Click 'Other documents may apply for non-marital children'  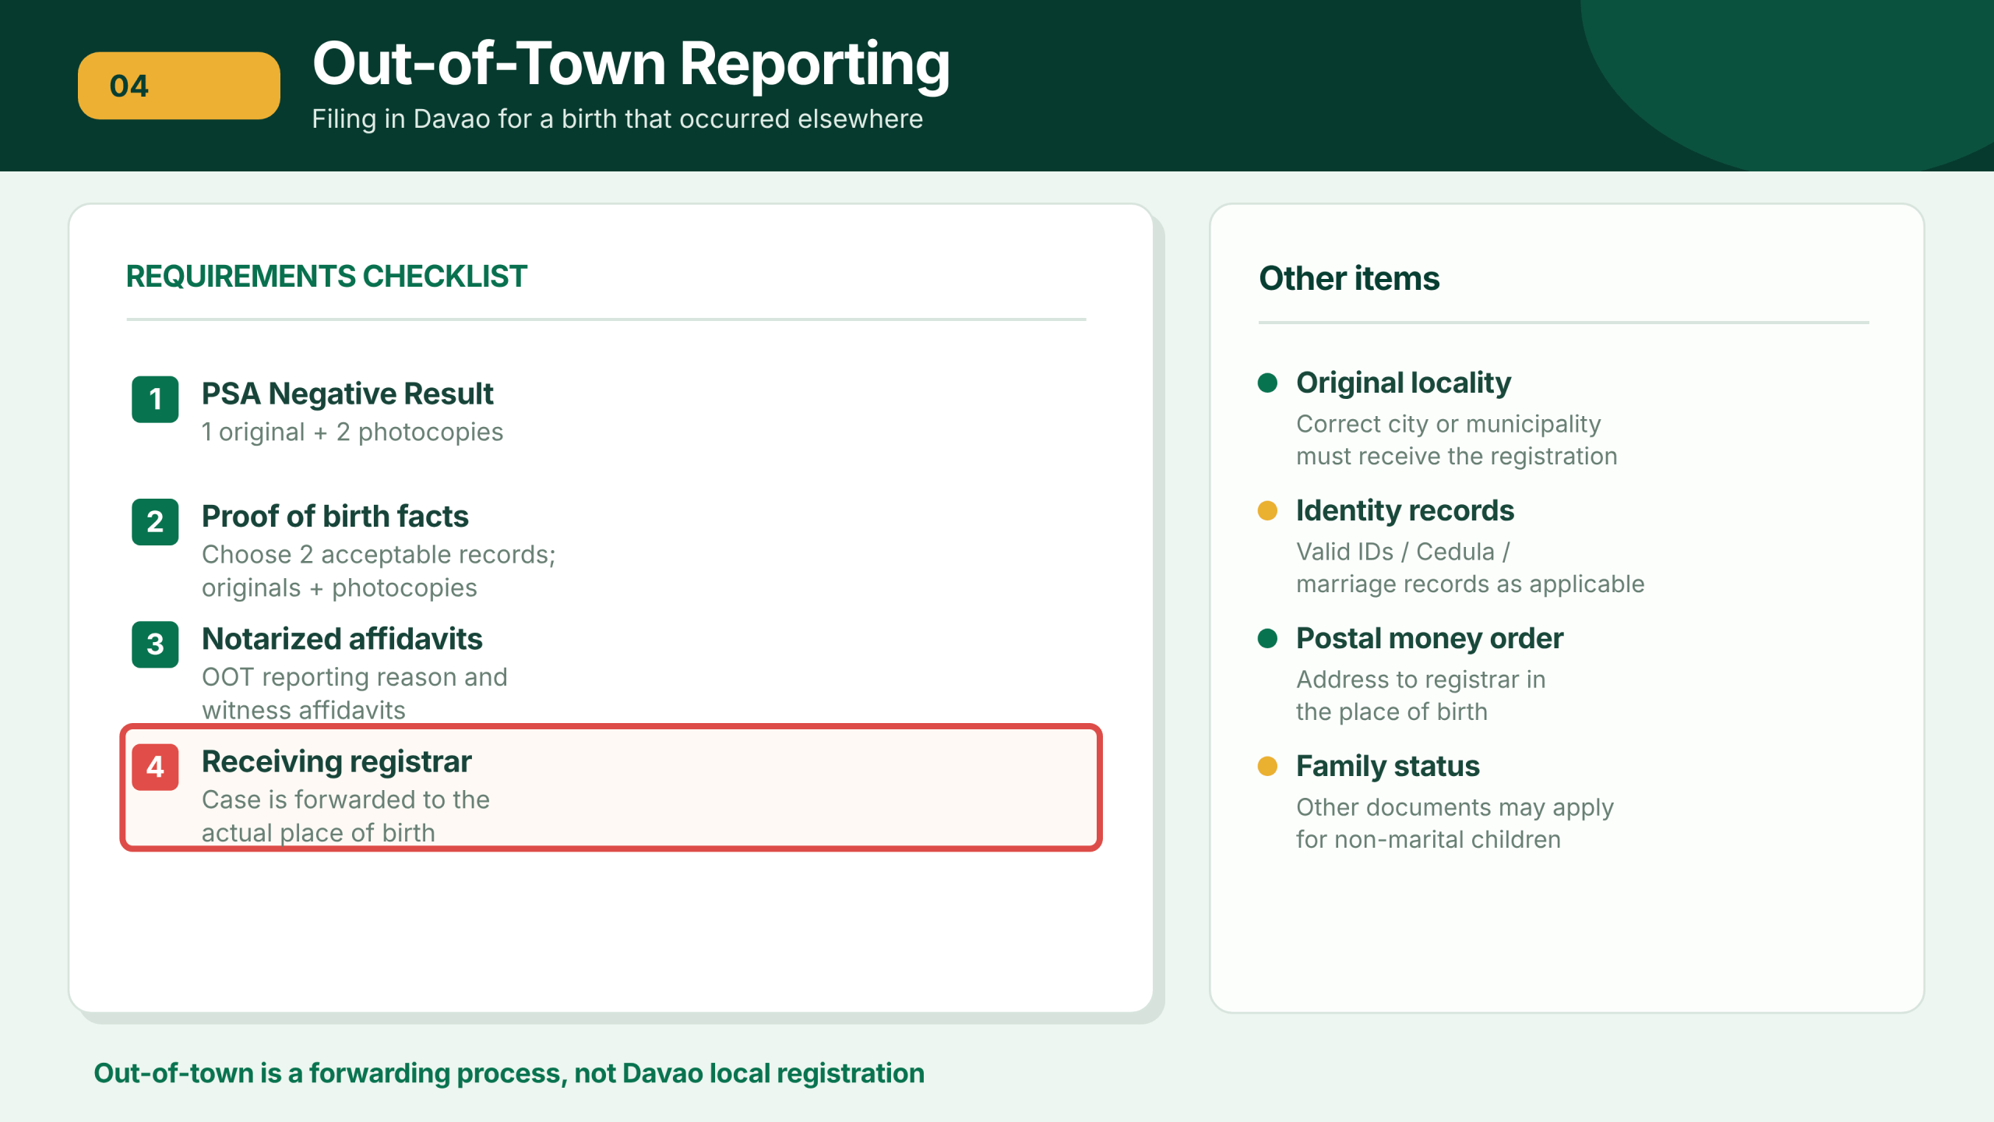coord(1454,823)
